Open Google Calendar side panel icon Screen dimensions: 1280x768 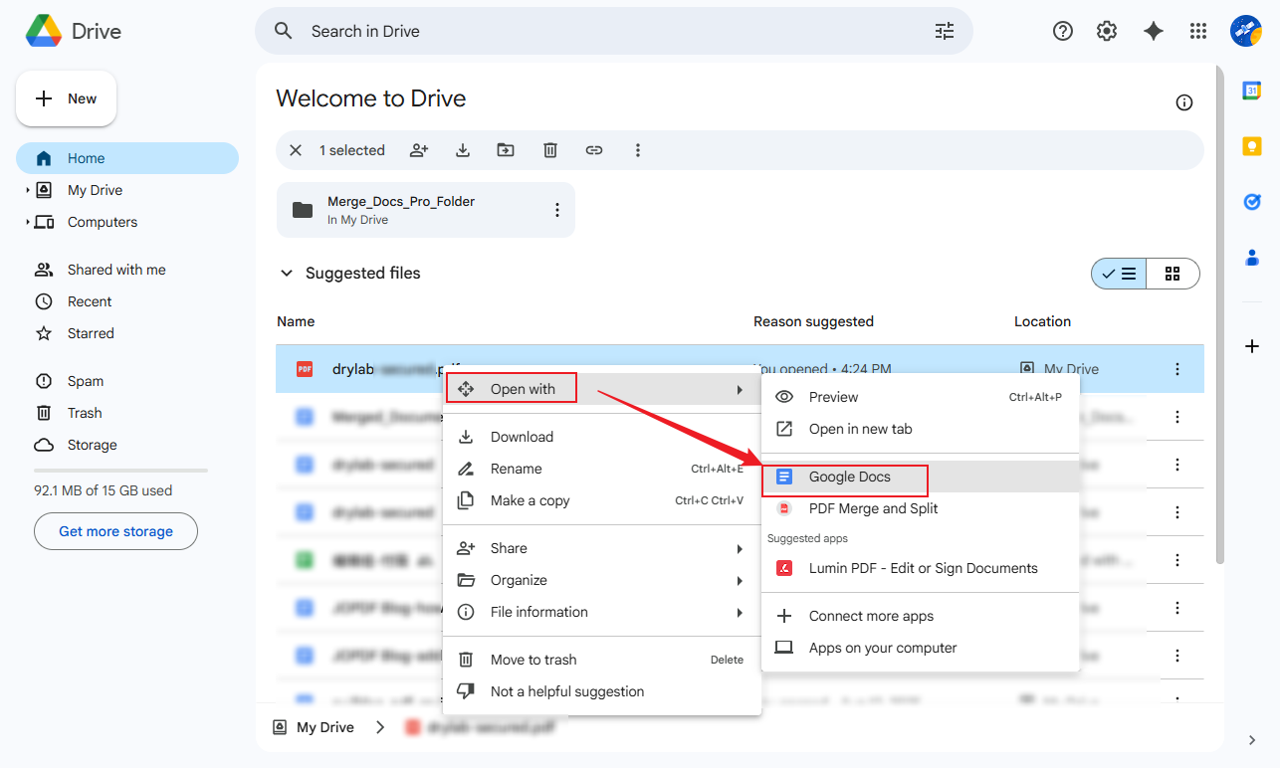(1252, 91)
